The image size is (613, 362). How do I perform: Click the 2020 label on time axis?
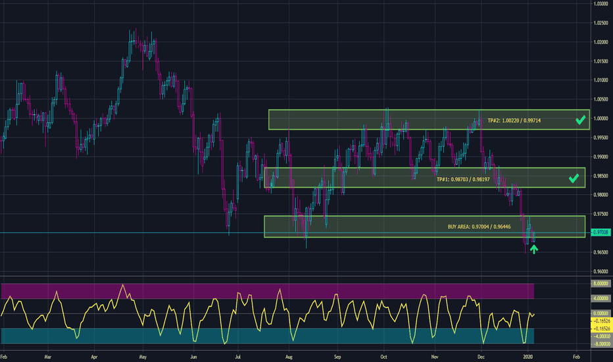[527, 357]
